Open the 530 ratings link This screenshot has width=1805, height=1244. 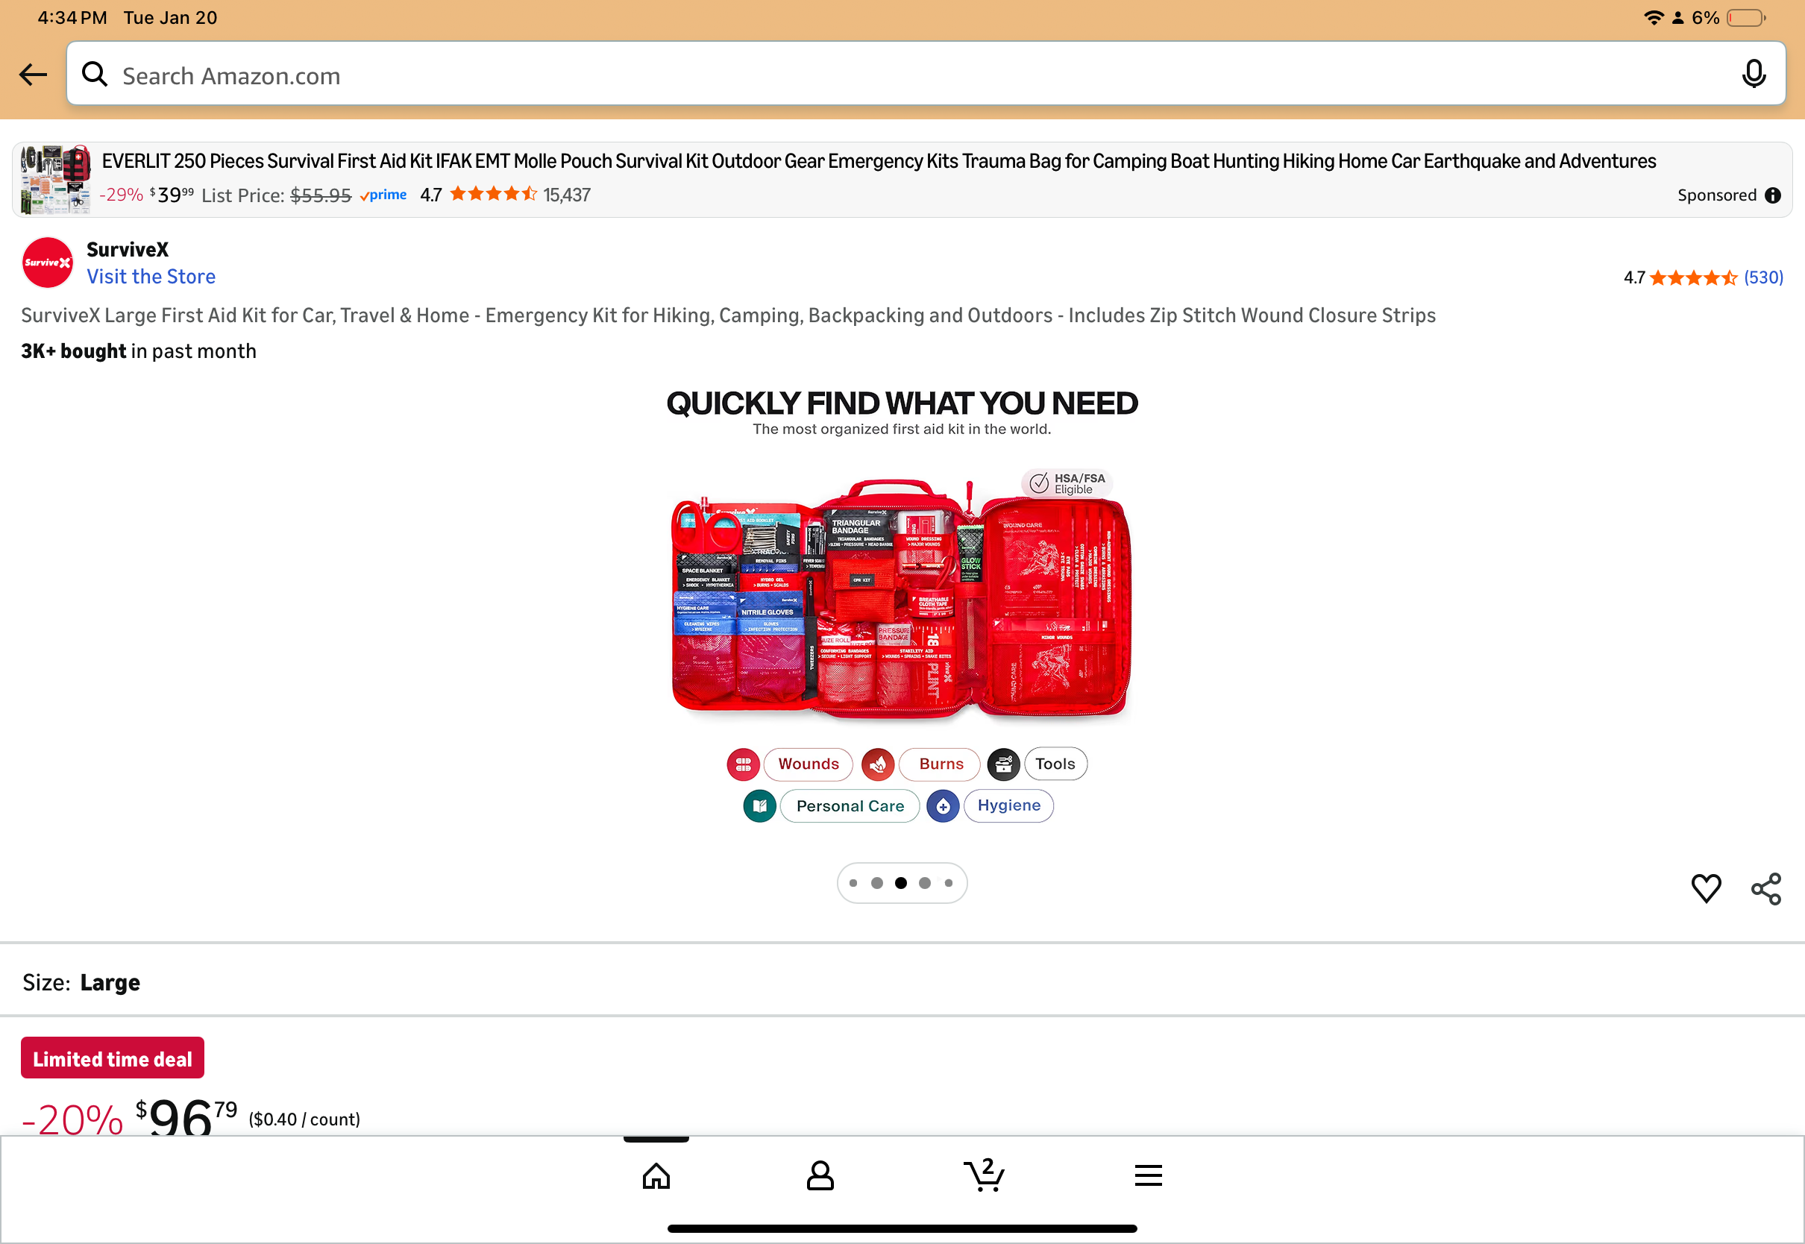(1763, 277)
